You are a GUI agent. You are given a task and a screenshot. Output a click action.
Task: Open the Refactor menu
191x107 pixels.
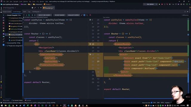26,1
